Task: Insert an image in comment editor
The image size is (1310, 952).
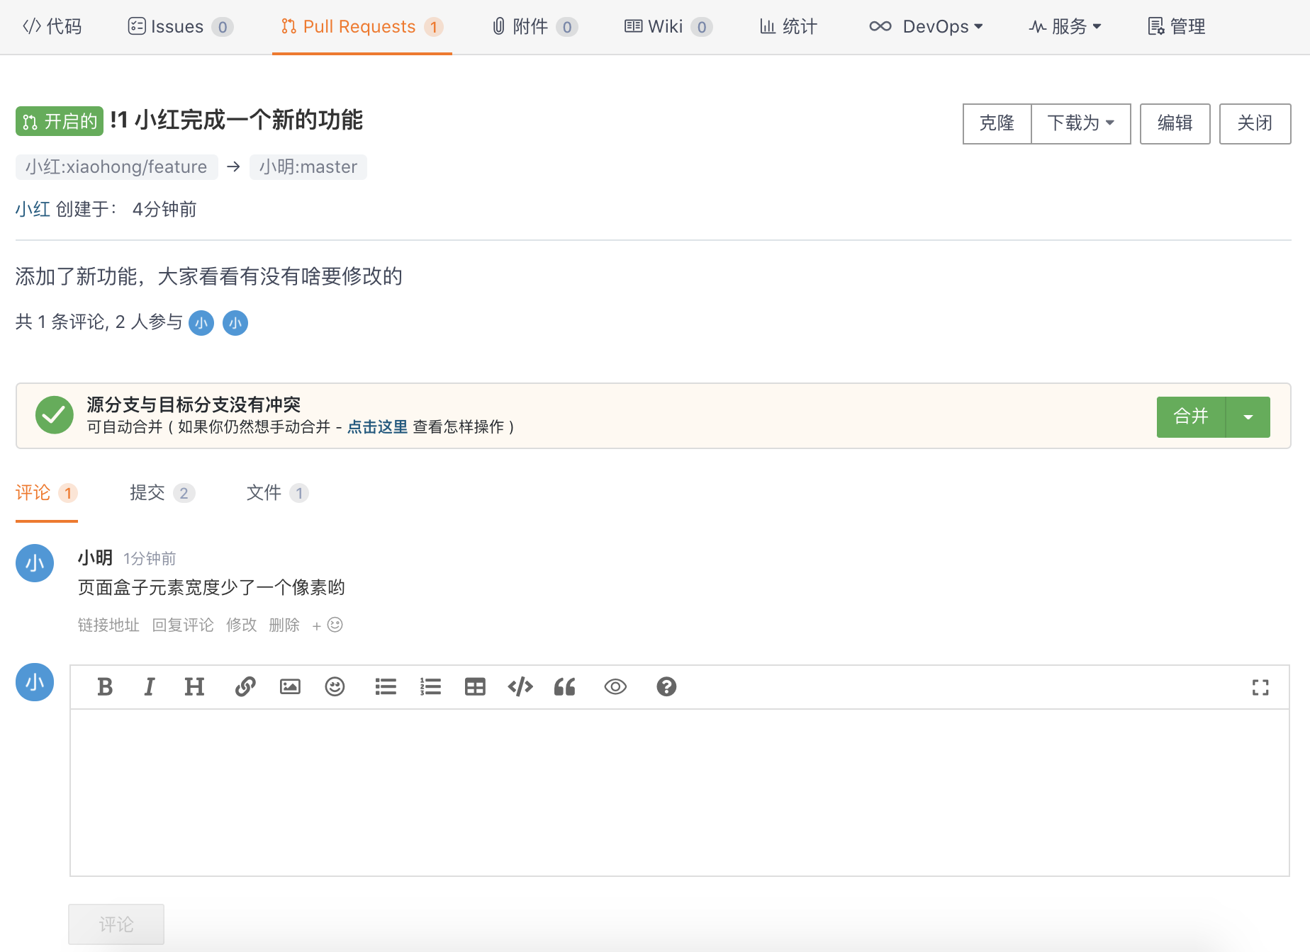Action: pyautogui.click(x=290, y=686)
